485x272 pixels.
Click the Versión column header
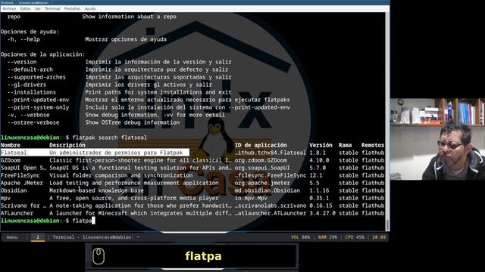pyautogui.click(x=321, y=145)
